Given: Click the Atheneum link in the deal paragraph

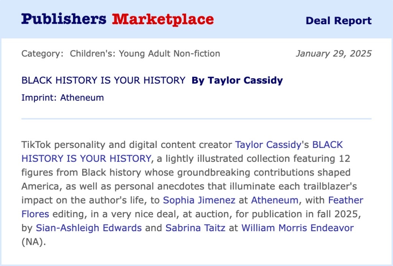Looking at the screenshot, I should click(274, 200).
